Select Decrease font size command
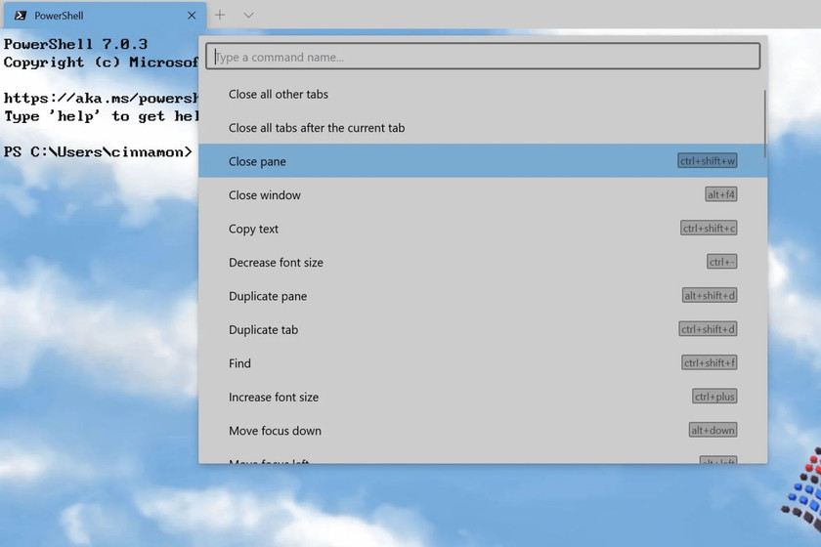Viewport: 821px width, 547px height. pyautogui.click(x=483, y=262)
